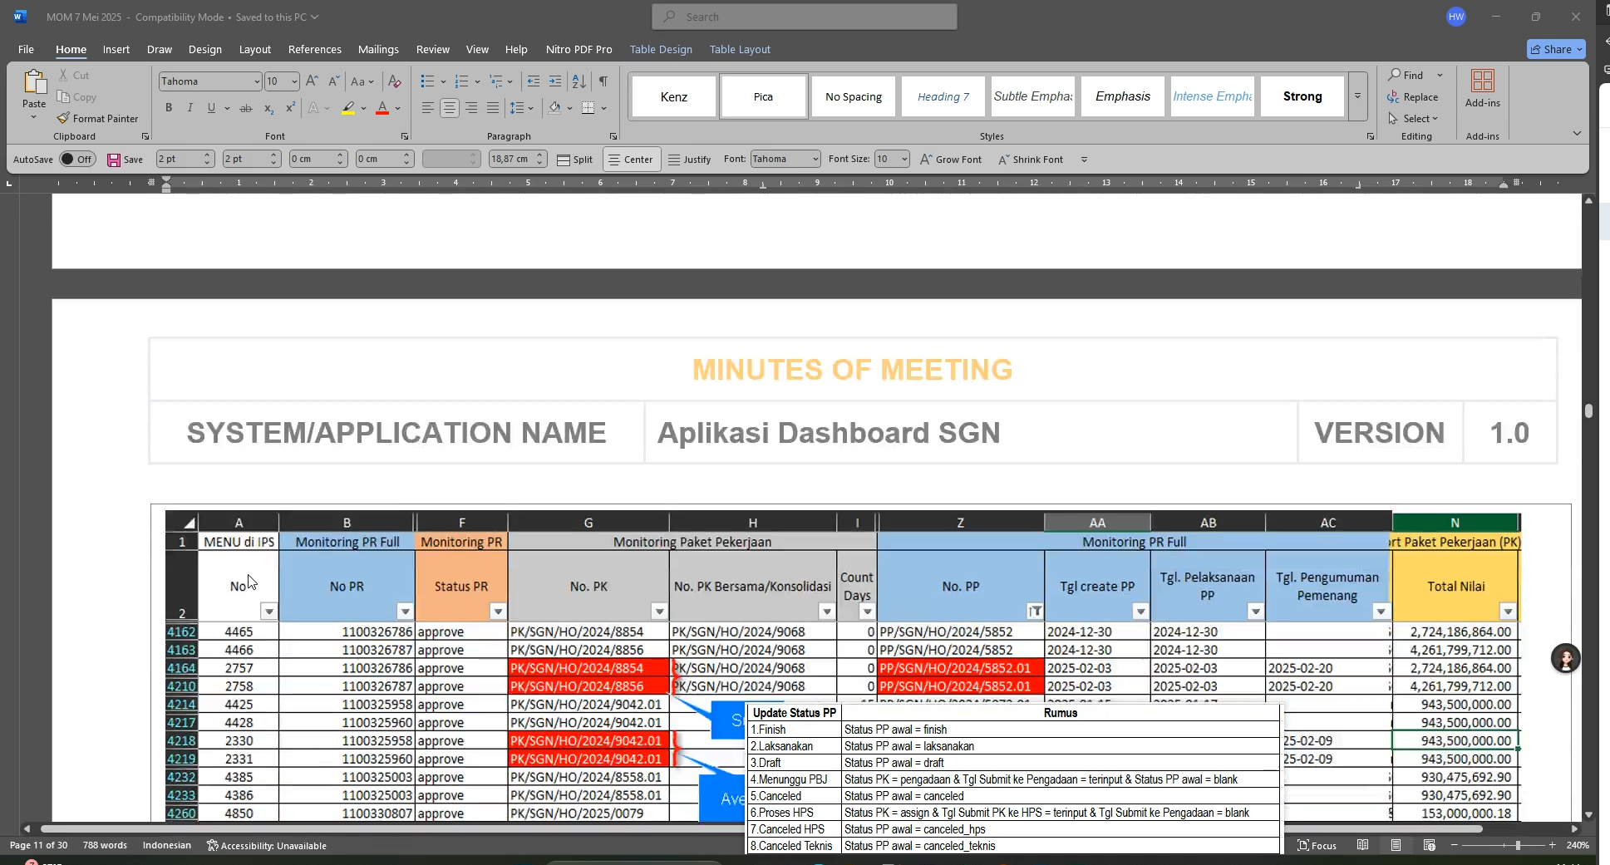Toggle the AutoSave switch
This screenshot has height=865, width=1610.
77,160
